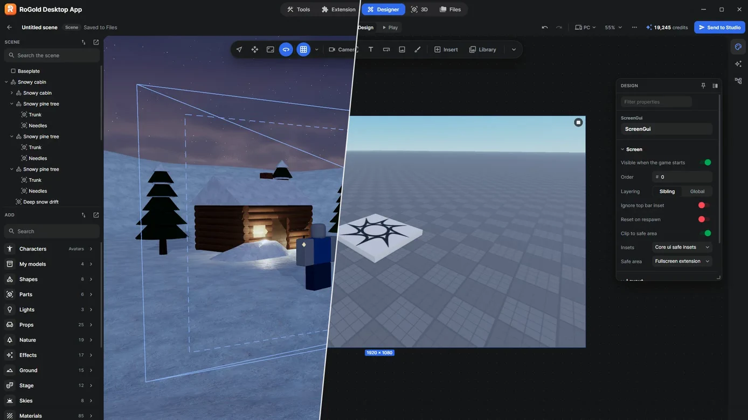The height and width of the screenshot is (420, 748).
Task: Open the PC device dropdown
Action: (x=586, y=27)
